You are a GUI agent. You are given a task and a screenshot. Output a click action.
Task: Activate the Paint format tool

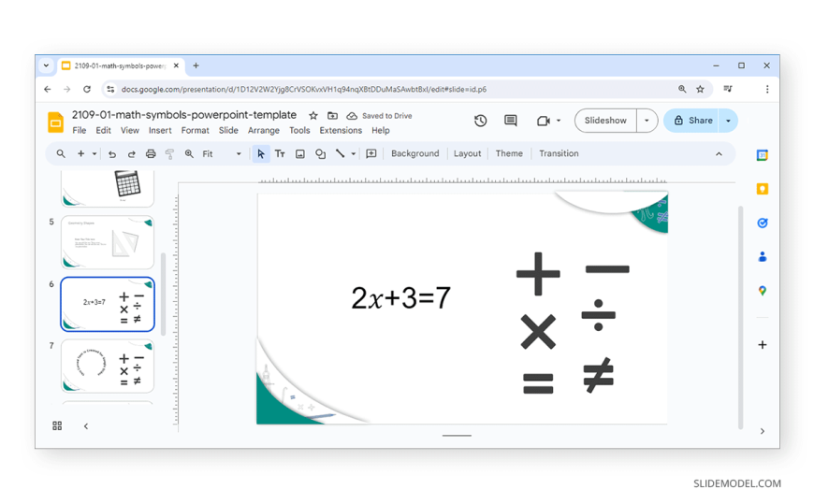(x=169, y=153)
